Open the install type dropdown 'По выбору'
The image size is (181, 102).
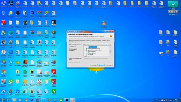(x=97, y=45)
